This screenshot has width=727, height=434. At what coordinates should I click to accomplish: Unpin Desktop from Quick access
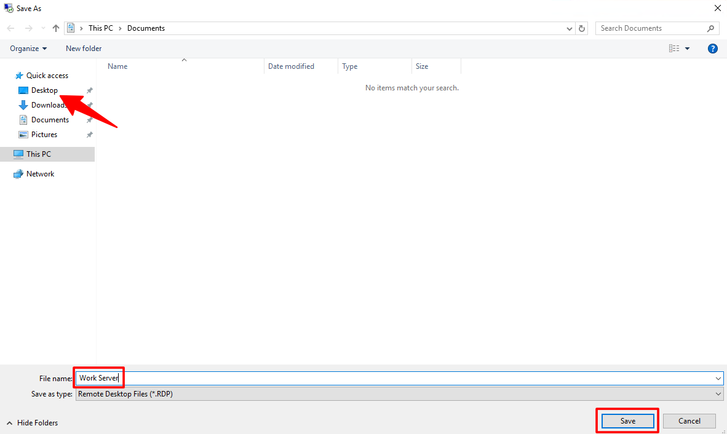(x=89, y=90)
